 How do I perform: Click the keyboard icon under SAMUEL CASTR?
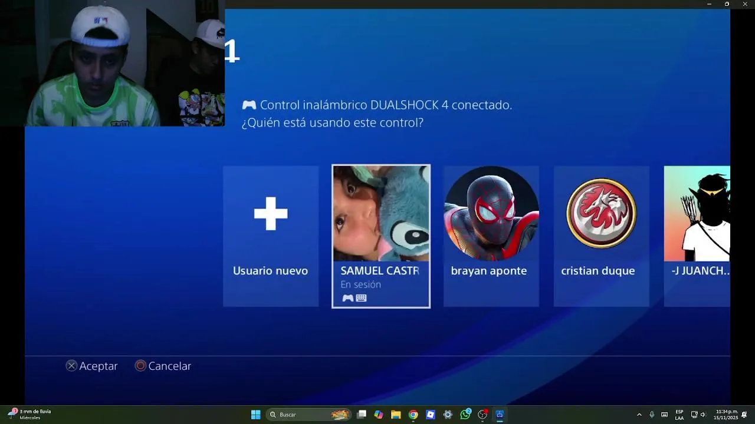362,299
